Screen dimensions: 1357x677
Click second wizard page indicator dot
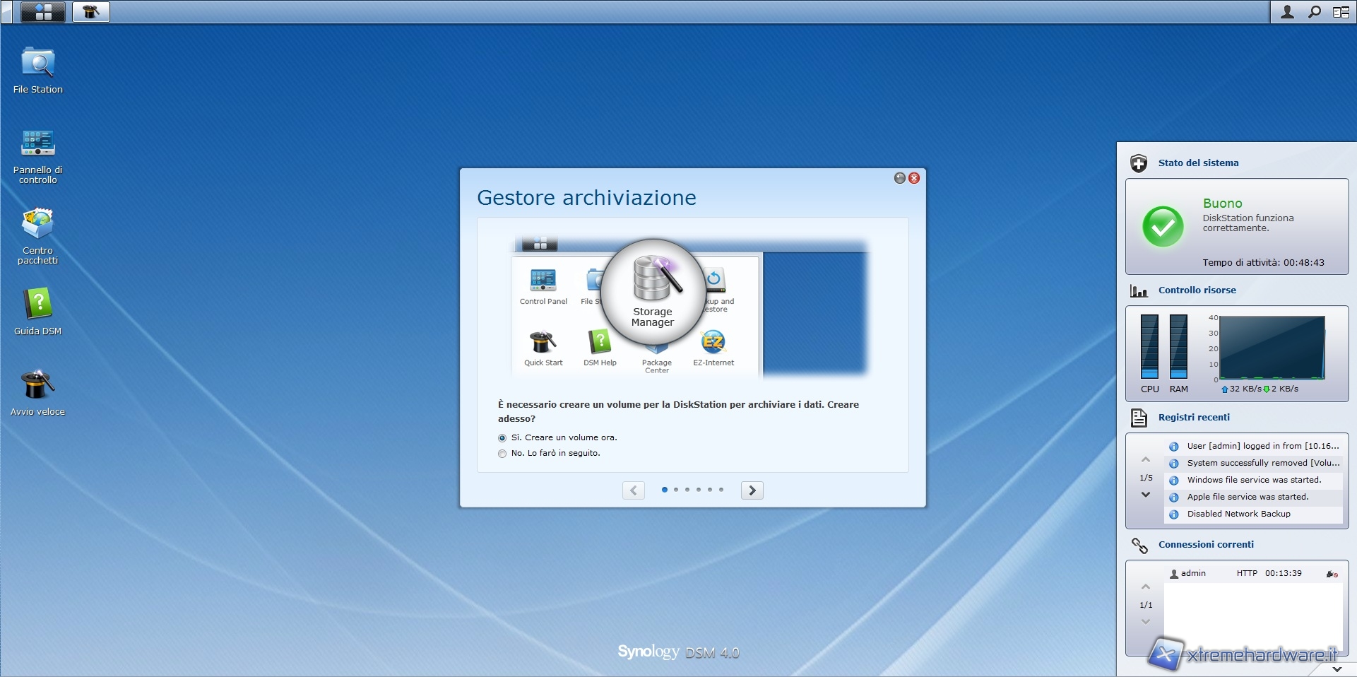(x=676, y=490)
